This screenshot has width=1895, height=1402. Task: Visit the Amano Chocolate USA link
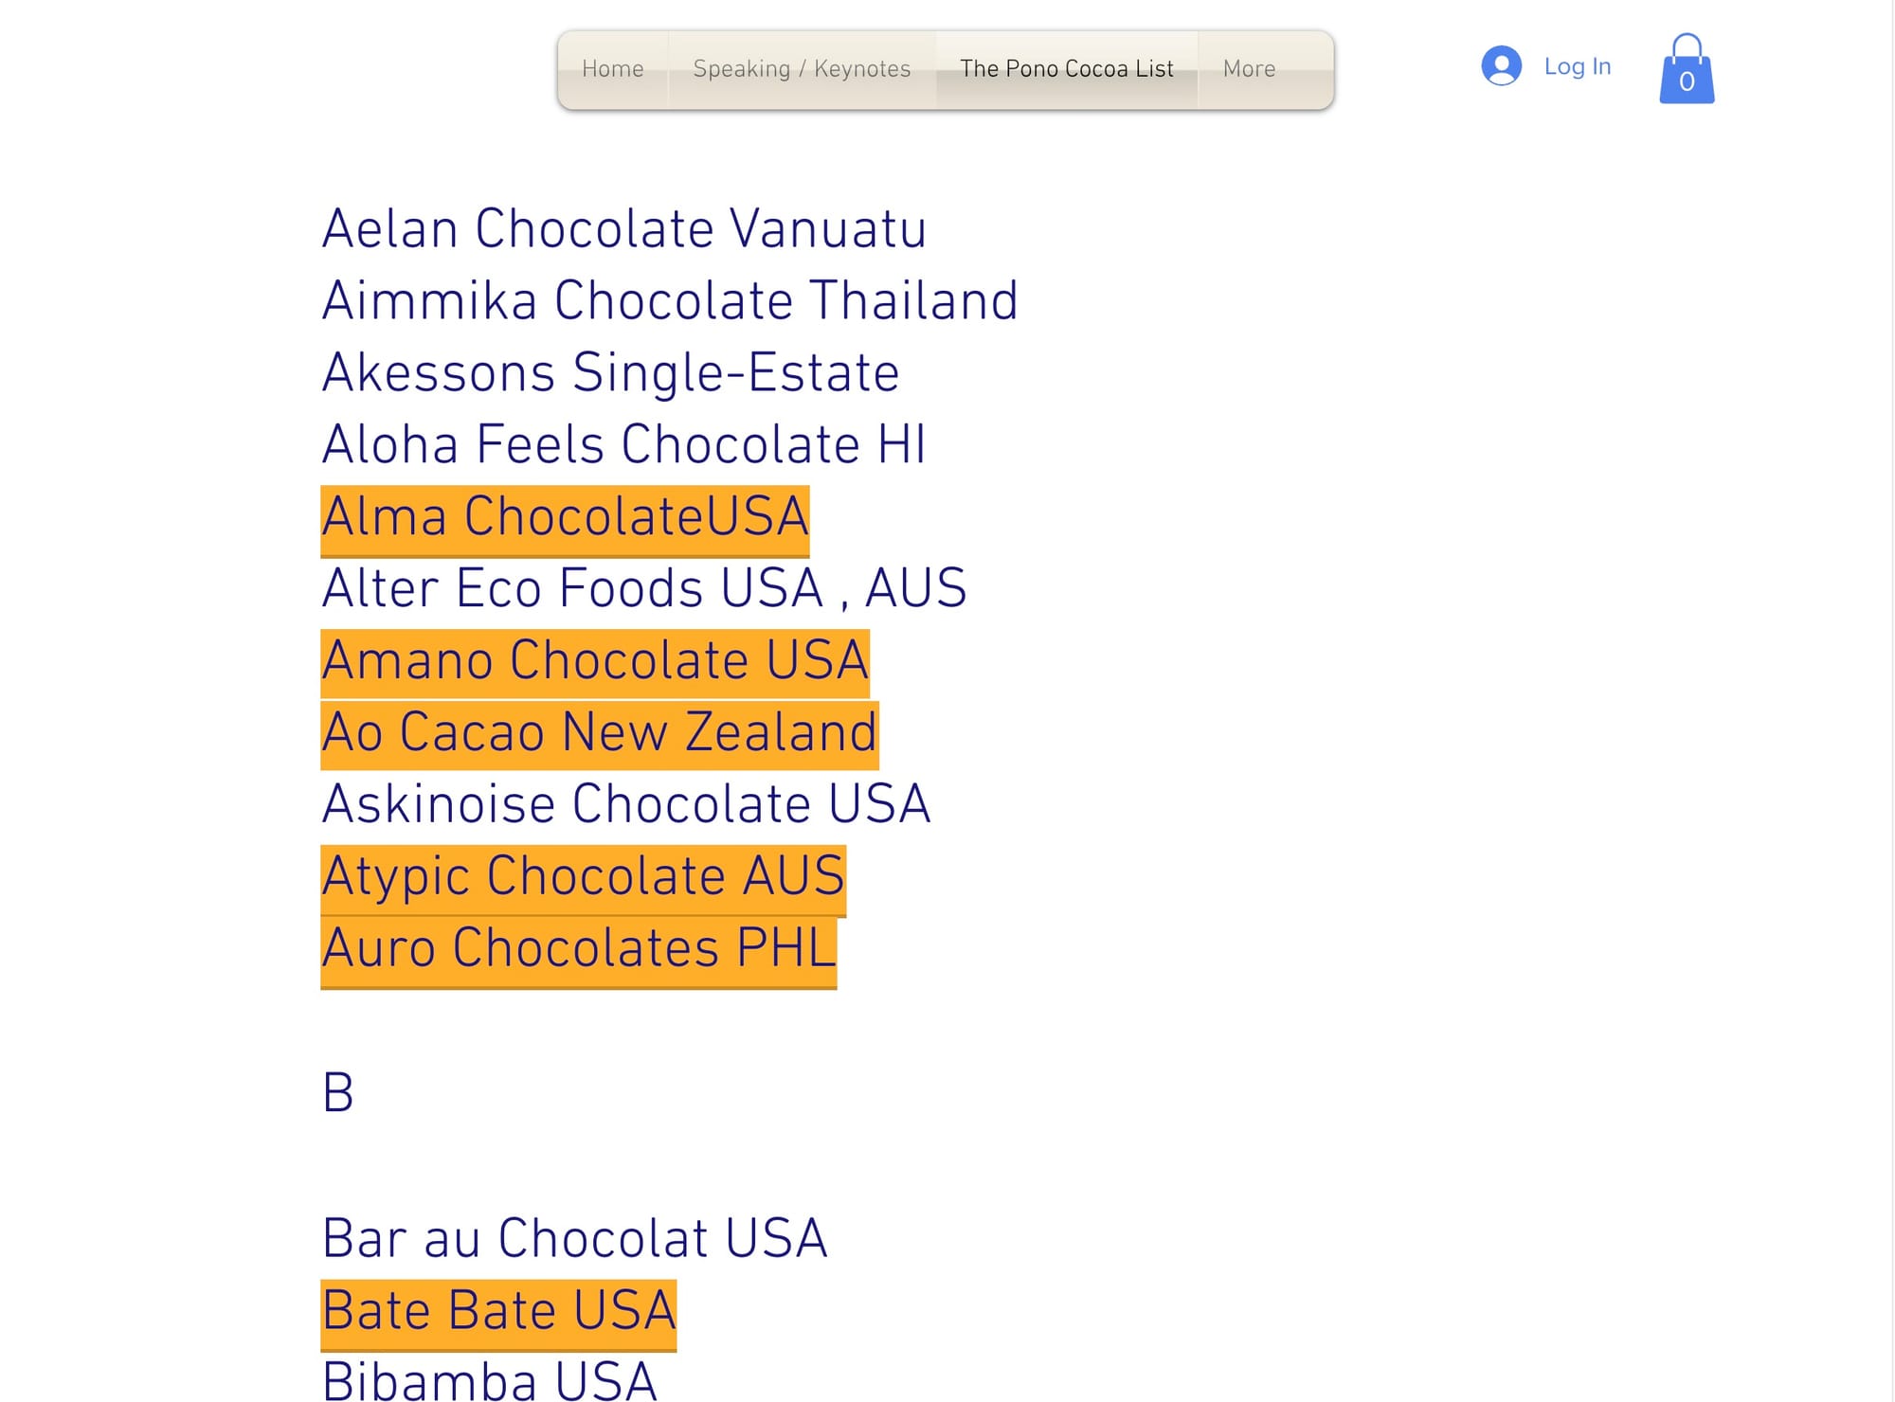click(x=595, y=661)
